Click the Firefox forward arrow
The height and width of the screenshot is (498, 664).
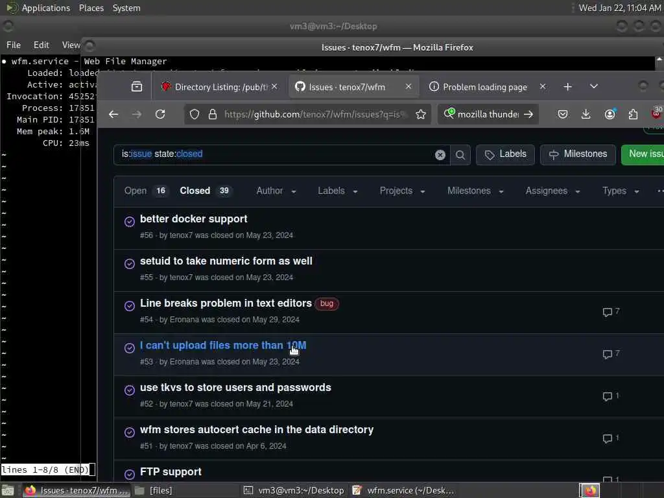[x=137, y=114]
